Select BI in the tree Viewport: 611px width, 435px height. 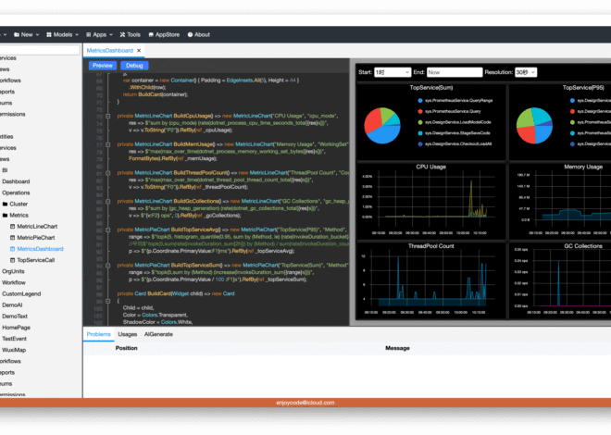5,170
